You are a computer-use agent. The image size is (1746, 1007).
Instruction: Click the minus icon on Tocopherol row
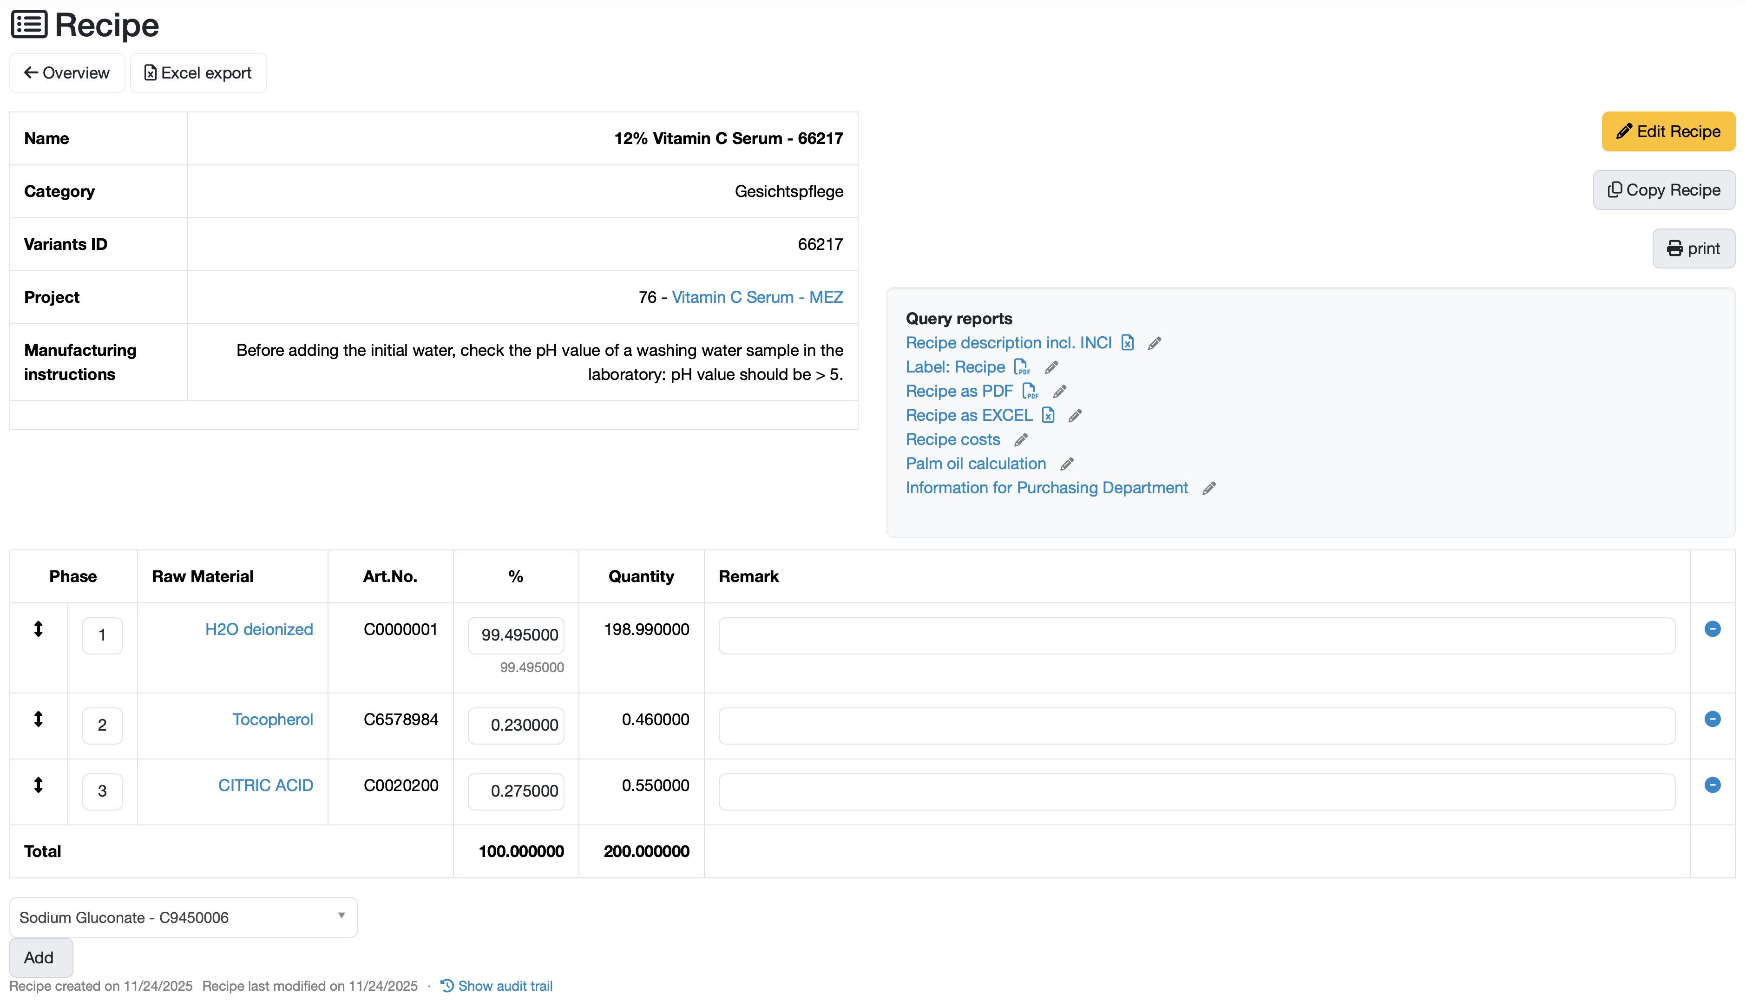pyautogui.click(x=1712, y=719)
